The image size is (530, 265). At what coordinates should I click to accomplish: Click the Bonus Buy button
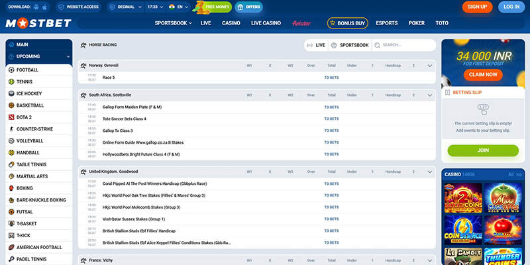347,23
